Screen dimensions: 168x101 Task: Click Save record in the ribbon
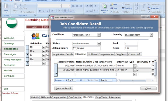coord(114,8)
